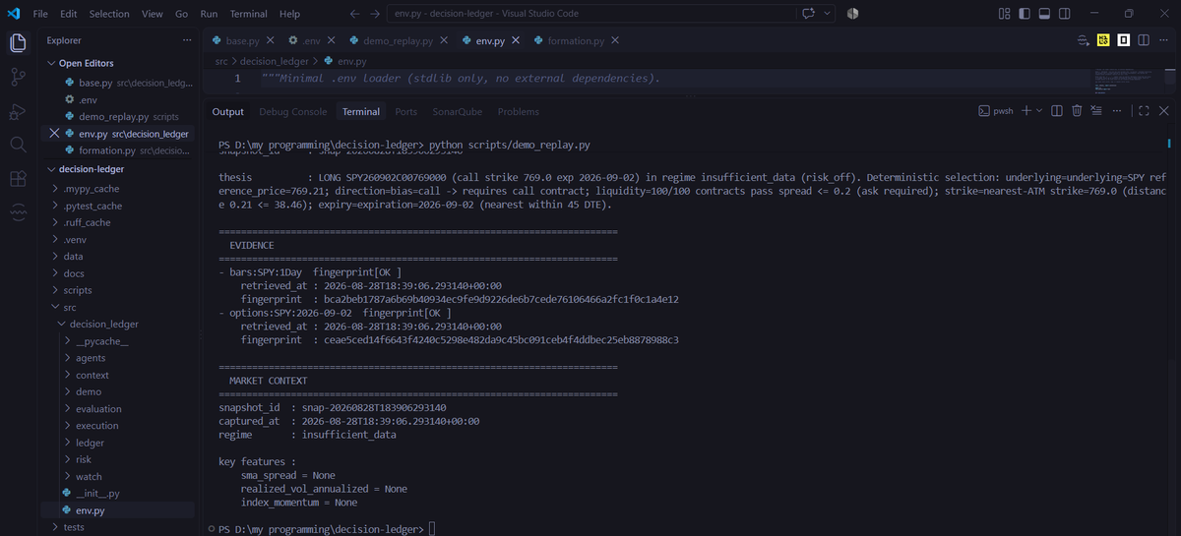Go forward using the navigation arrow

[x=375, y=14]
